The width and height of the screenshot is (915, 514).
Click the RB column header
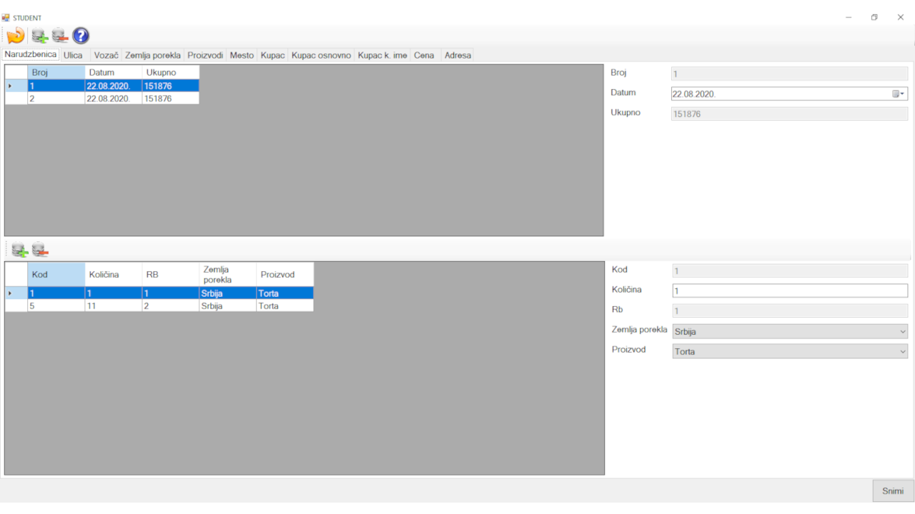pyautogui.click(x=170, y=274)
